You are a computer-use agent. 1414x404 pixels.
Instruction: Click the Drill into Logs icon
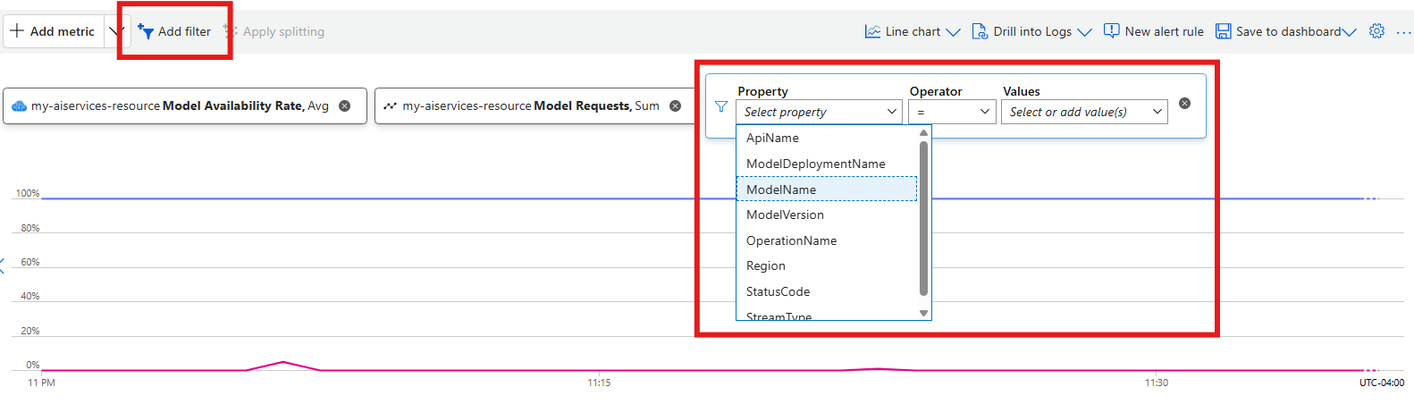pyautogui.click(x=980, y=31)
